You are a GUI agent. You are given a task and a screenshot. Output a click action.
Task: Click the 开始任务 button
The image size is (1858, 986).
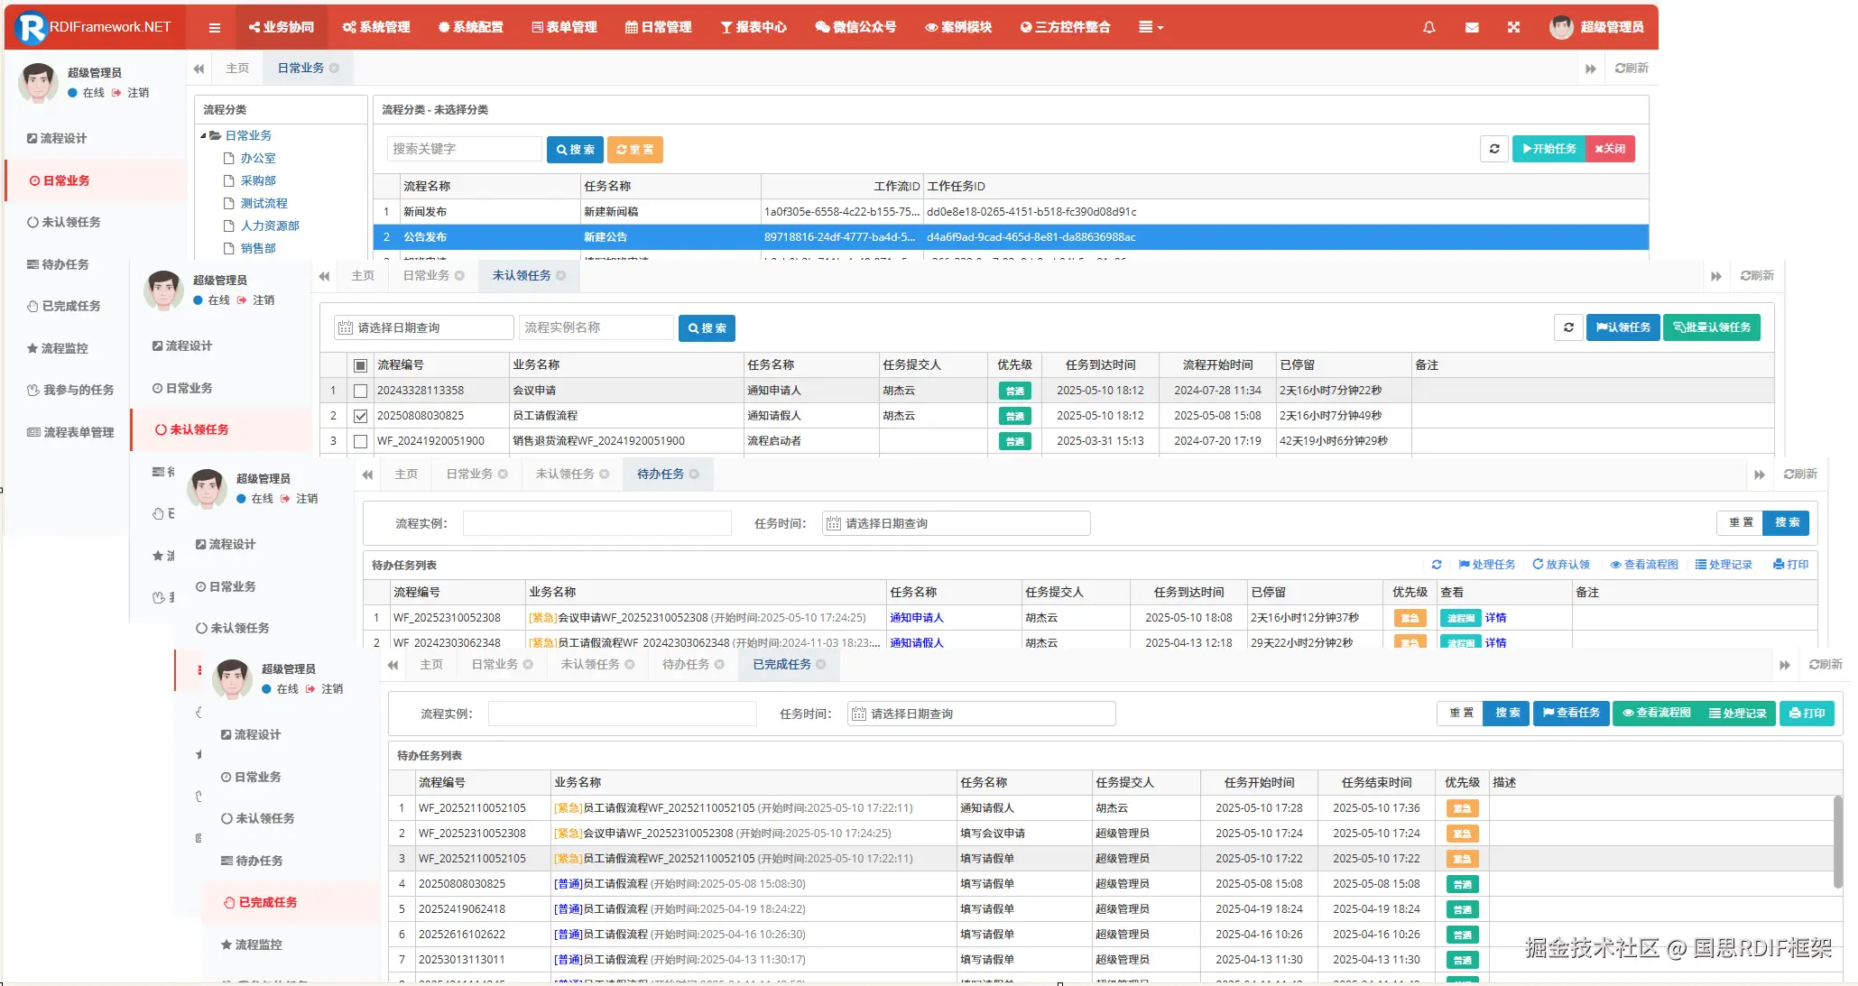(1548, 149)
